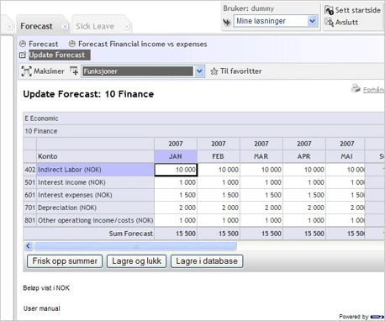Click account number 701
Screen dimensions: 385x321
click(x=30, y=208)
